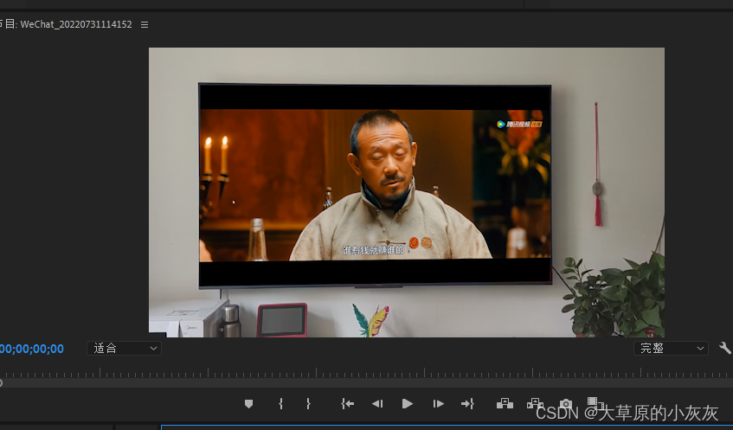Click the zoom scroll bar under the ruler
Viewport: 733px width, 430px height.
(367, 383)
